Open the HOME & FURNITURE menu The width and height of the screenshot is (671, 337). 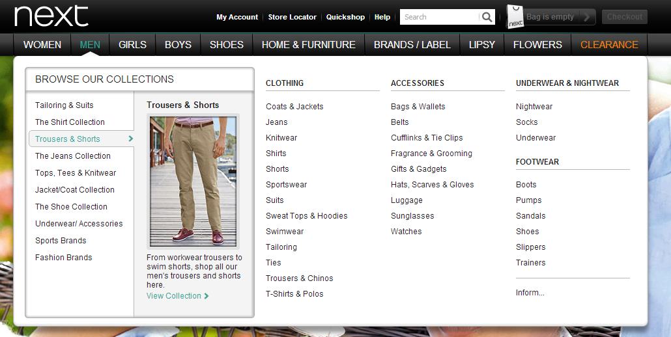pyautogui.click(x=309, y=44)
